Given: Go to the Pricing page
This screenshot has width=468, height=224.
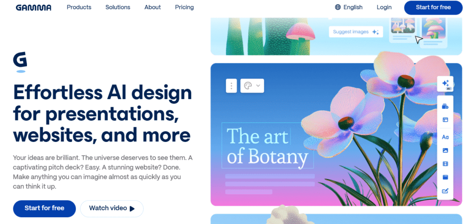Looking at the screenshot, I should (x=184, y=7).
